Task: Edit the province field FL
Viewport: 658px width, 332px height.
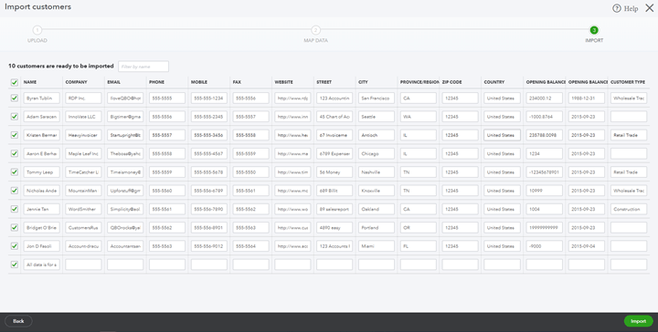Action: coord(418,246)
